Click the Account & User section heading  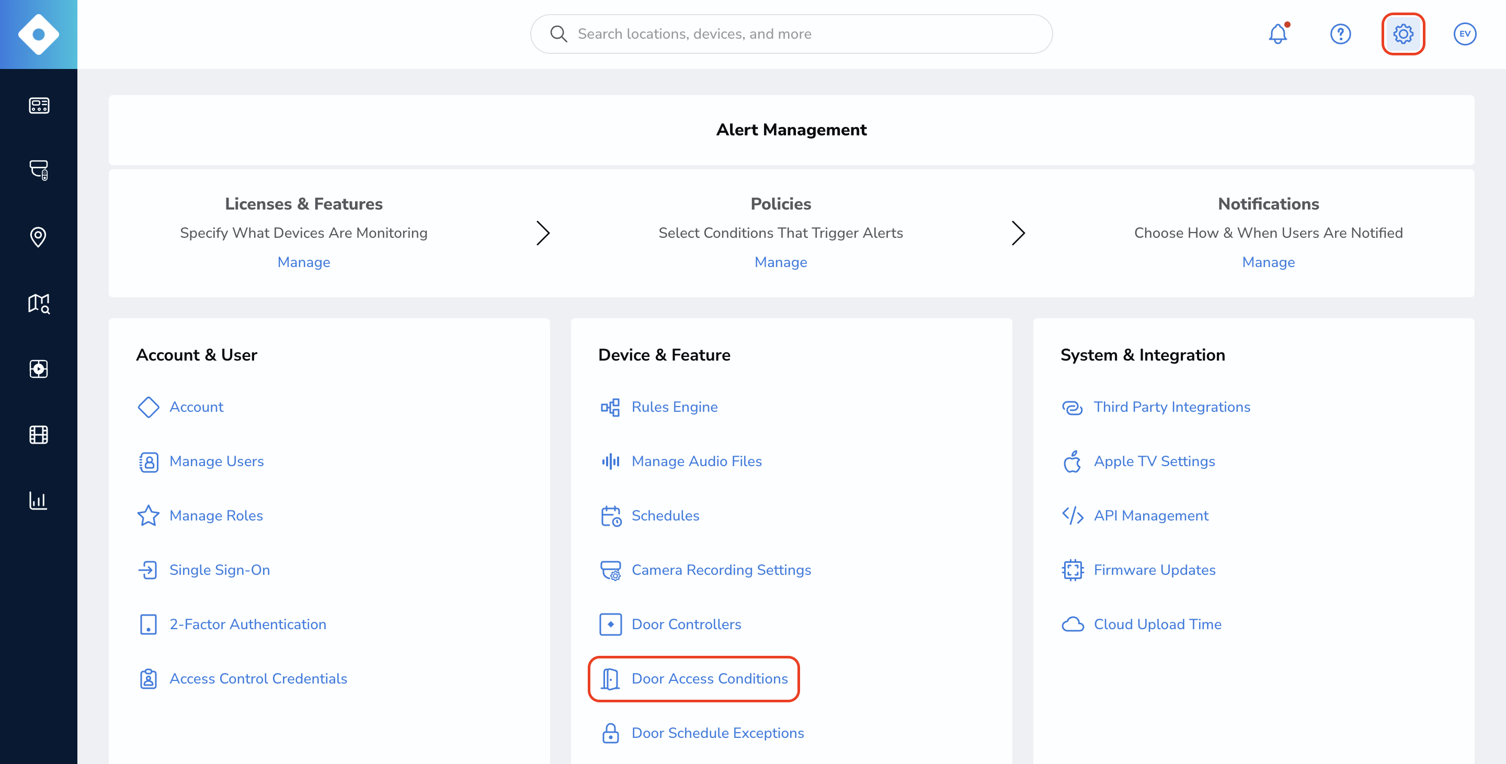[x=197, y=355]
